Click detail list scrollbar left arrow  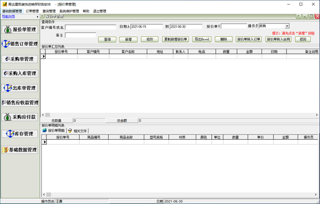coord(44,194)
